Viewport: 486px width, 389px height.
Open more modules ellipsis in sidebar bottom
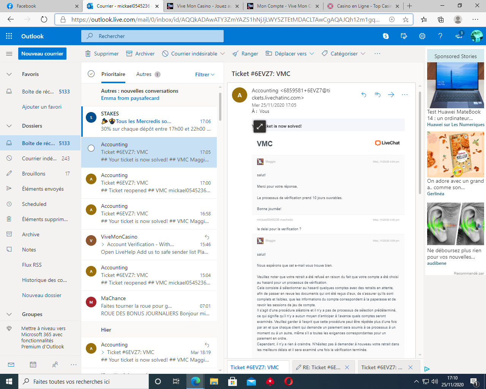(74, 365)
